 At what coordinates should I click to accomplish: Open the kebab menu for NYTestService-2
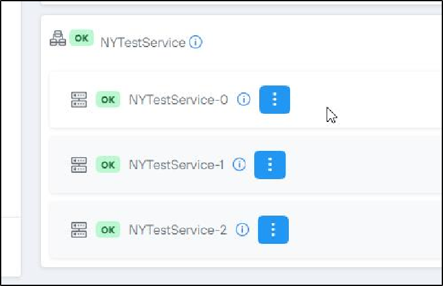tap(273, 229)
